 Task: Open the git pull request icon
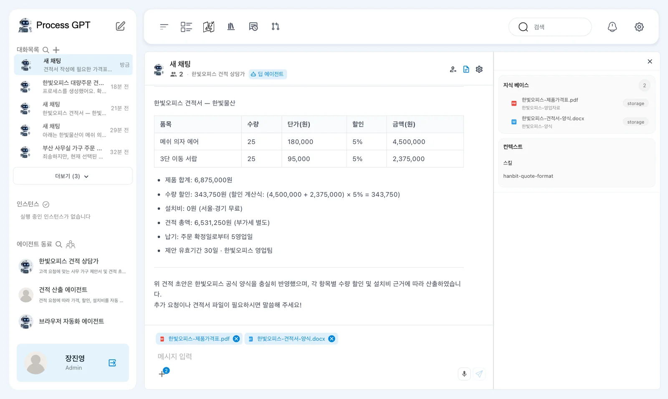[x=276, y=27]
